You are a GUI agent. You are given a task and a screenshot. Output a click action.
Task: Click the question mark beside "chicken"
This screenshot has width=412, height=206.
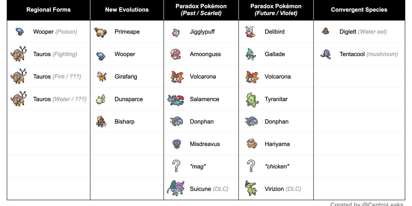click(251, 166)
